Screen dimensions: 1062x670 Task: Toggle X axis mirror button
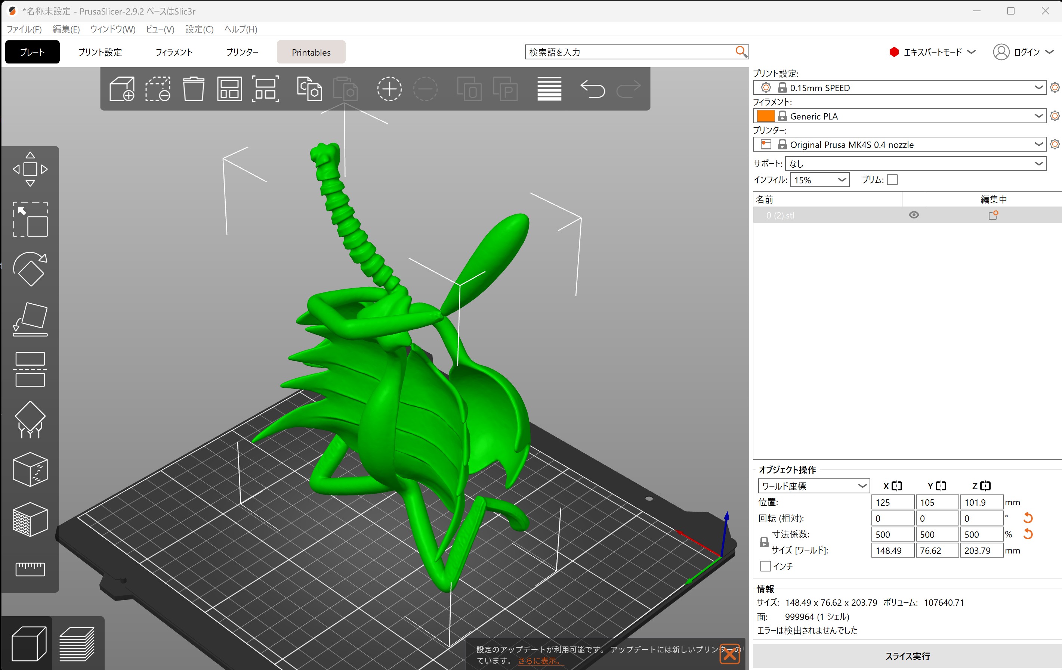point(896,486)
